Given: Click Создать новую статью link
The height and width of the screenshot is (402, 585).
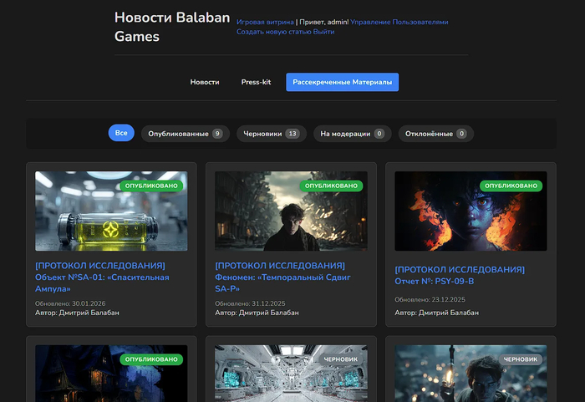Looking at the screenshot, I should [x=273, y=32].
